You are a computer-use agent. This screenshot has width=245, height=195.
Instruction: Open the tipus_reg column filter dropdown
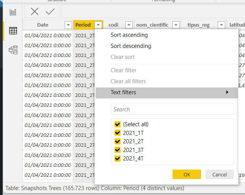221,25
